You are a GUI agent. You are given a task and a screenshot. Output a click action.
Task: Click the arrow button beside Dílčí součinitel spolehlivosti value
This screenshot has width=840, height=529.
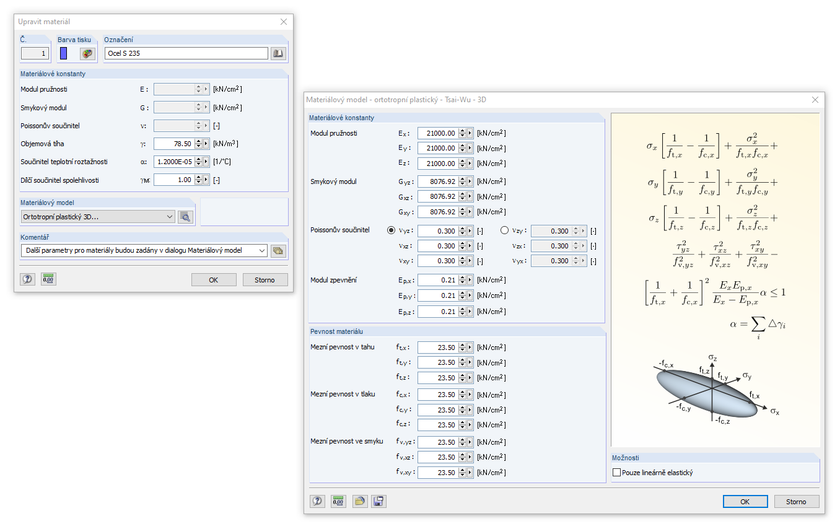point(206,180)
